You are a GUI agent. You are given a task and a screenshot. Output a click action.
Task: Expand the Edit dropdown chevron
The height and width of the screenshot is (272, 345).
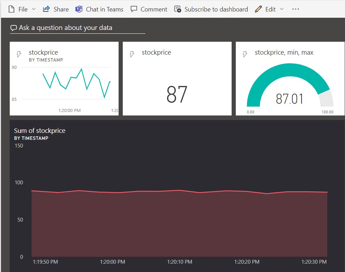[x=282, y=9]
